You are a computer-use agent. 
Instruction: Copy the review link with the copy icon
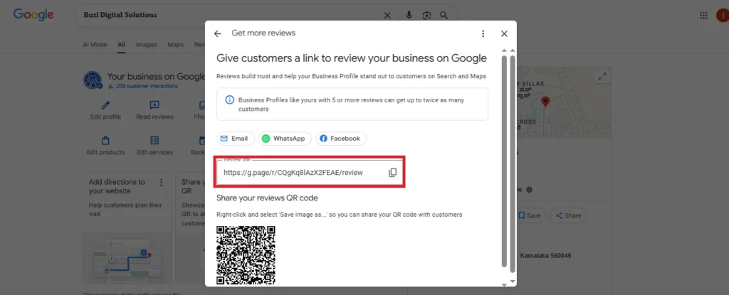393,172
